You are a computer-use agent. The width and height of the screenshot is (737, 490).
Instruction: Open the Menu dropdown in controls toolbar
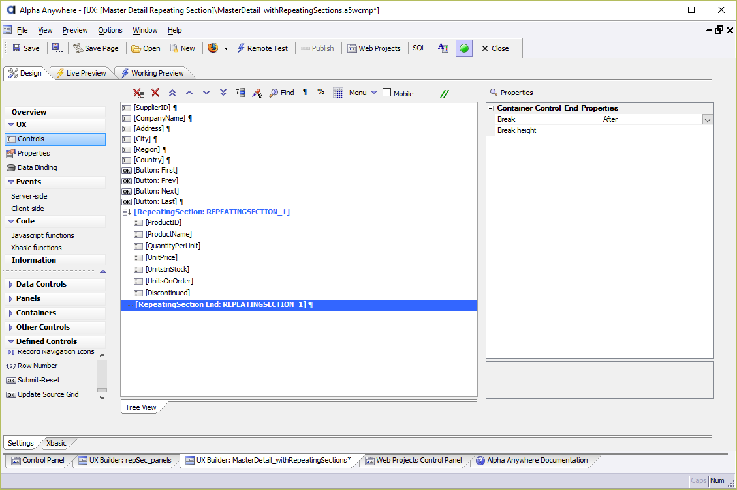point(363,93)
